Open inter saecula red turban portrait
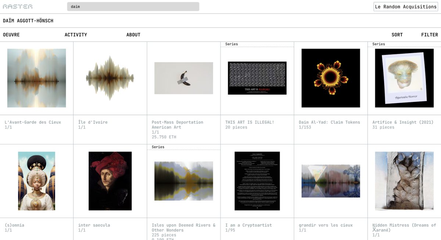The width and height of the screenshot is (441, 240). pyautogui.click(x=110, y=181)
